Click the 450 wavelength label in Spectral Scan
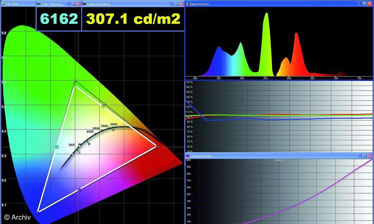 [218, 78]
